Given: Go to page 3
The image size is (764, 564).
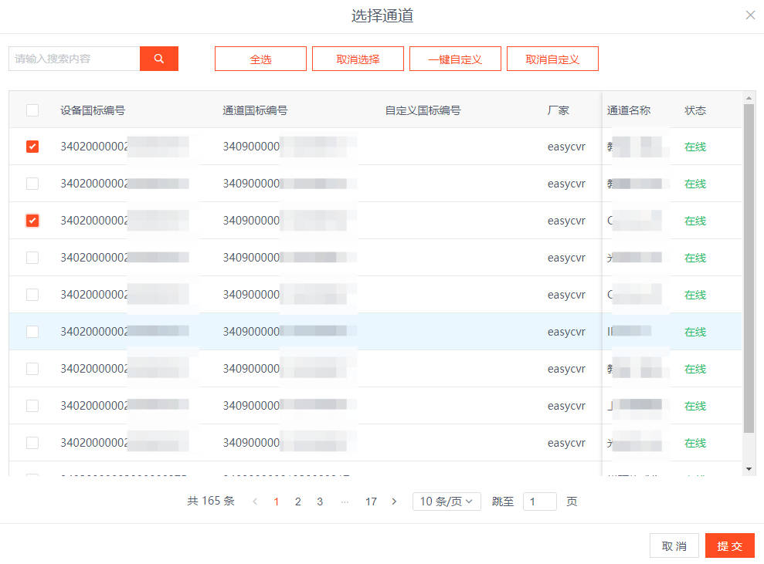Looking at the screenshot, I should [320, 502].
